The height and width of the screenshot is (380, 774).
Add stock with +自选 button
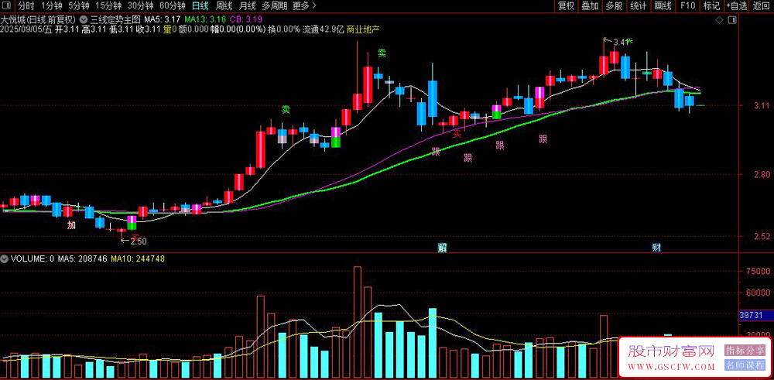pyautogui.click(x=737, y=6)
